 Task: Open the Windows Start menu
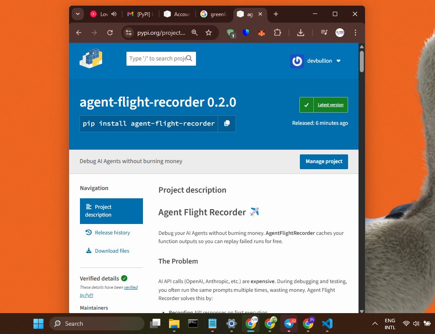[38, 324]
